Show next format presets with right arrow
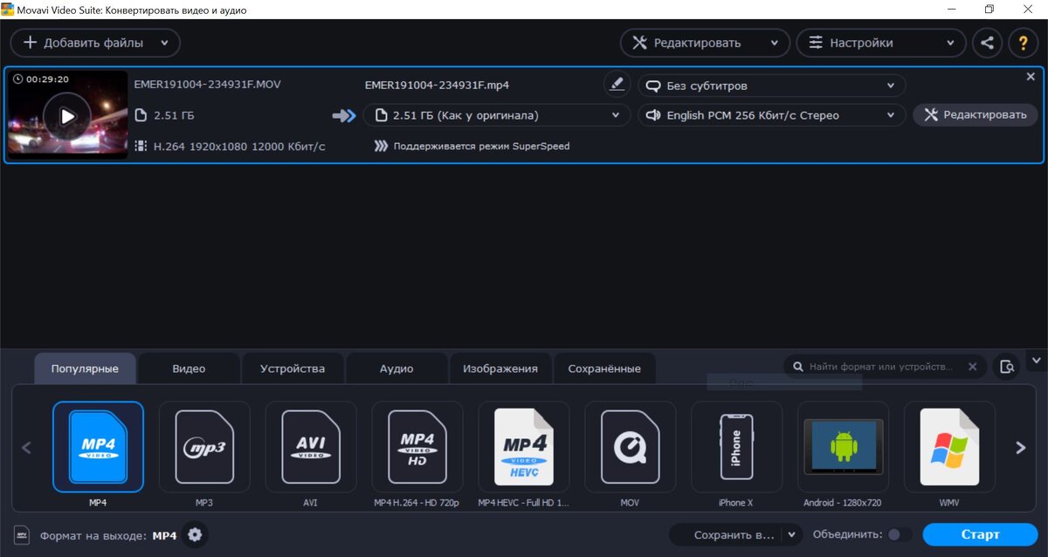This screenshot has height=557, width=1048. (1020, 448)
